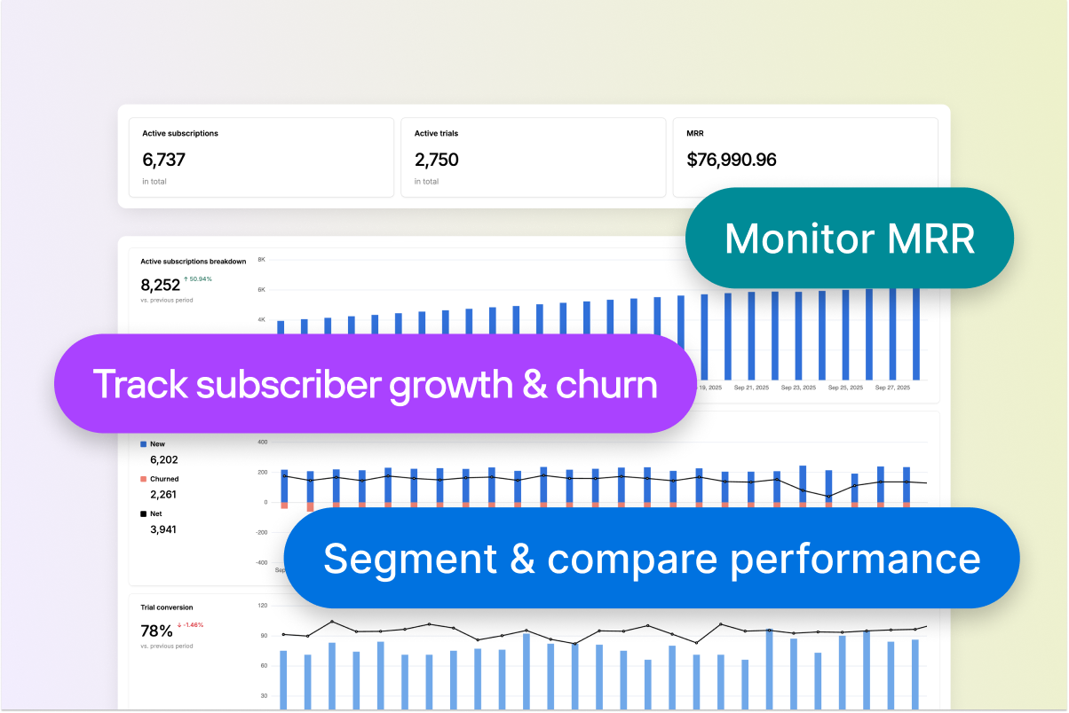The width and height of the screenshot is (1069, 713).
Task: Click the Active subscriptions breakdown title
Action: 194,261
